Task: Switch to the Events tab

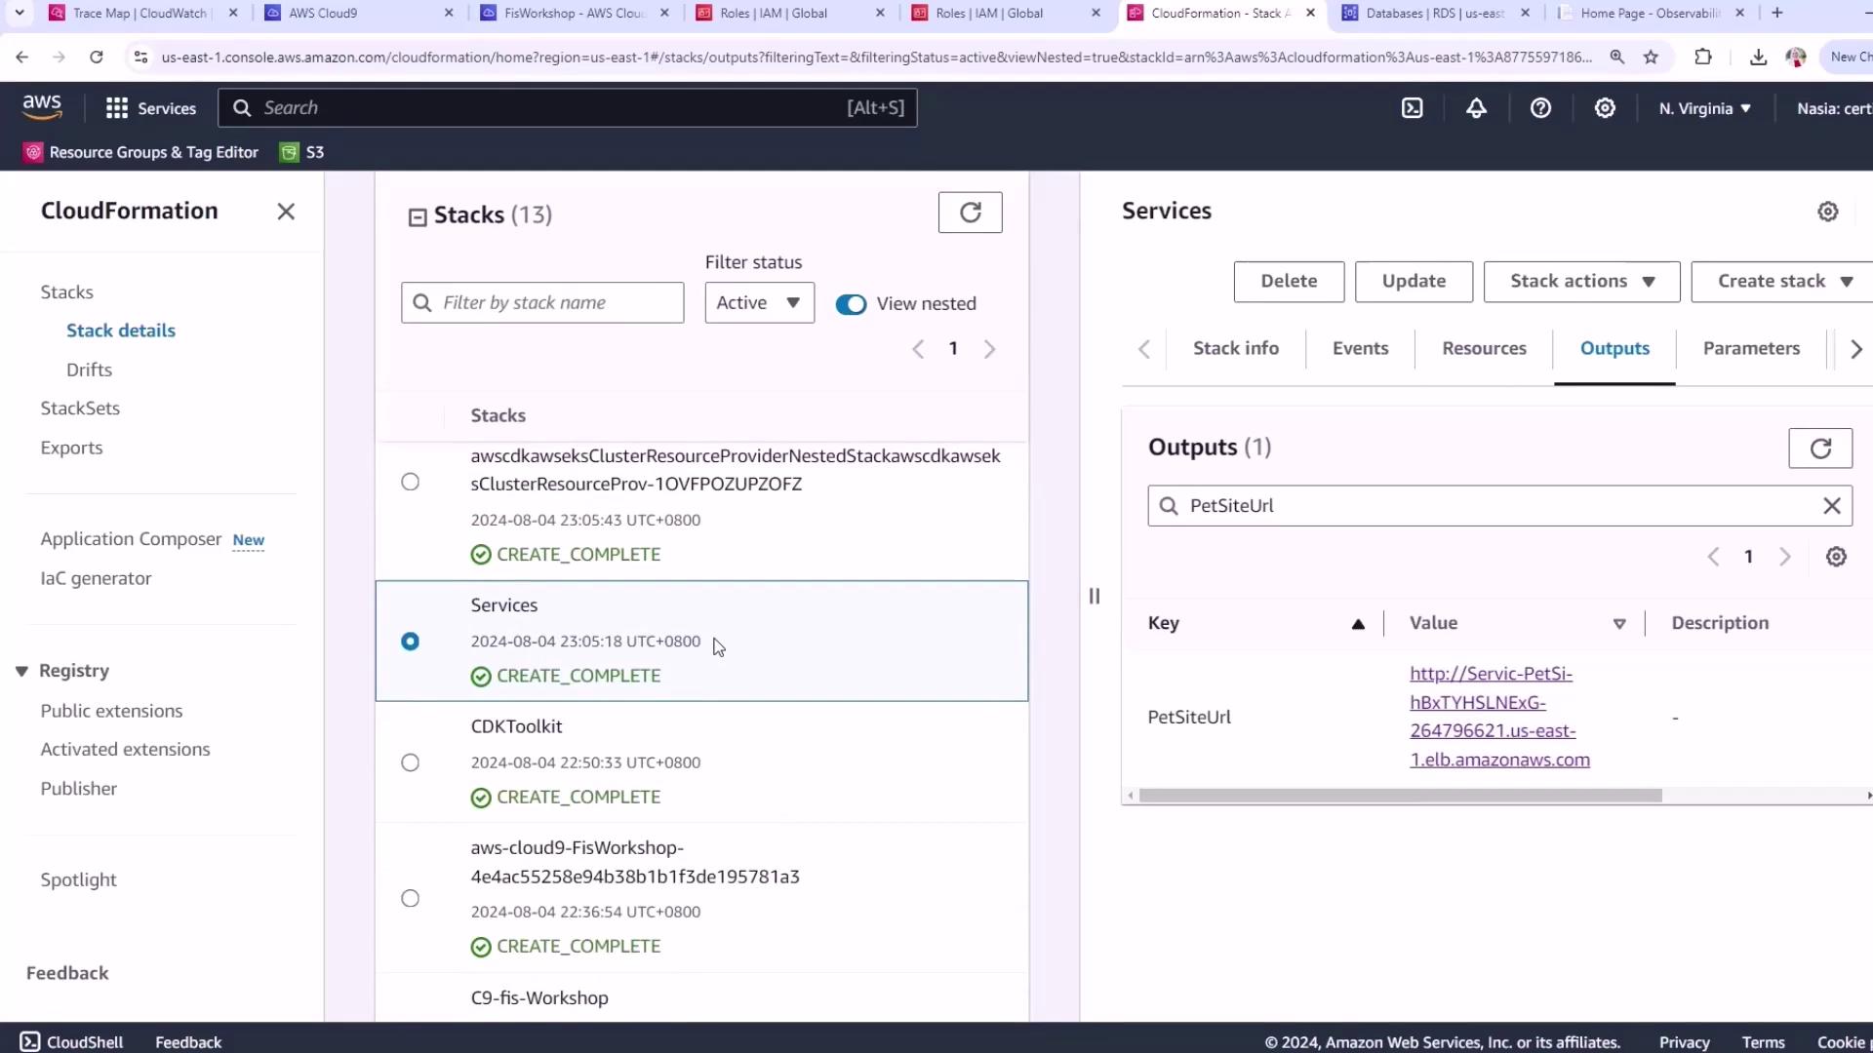Action: (1360, 348)
